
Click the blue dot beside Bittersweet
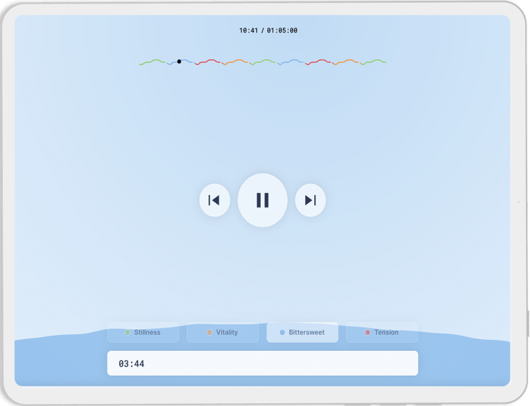[x=282, y=332]
